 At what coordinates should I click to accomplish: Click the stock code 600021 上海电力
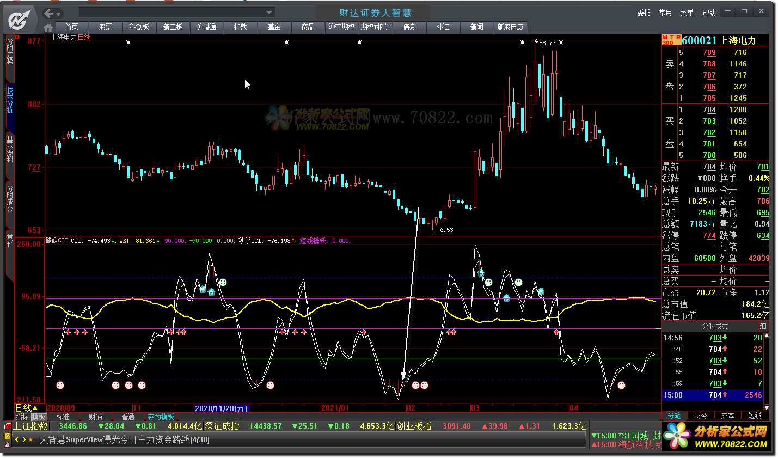(719, 40)
